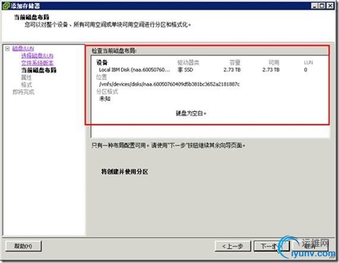Viewport: 339px width, 263px height.
Task: Close the 添加存储器 dialog
Action: [330, 6]
